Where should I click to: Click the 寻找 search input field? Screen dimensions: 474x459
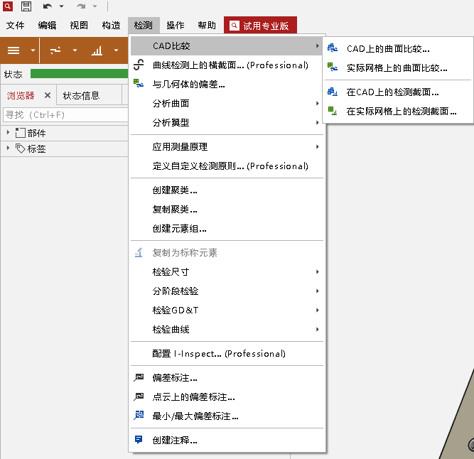coord(64,114)
